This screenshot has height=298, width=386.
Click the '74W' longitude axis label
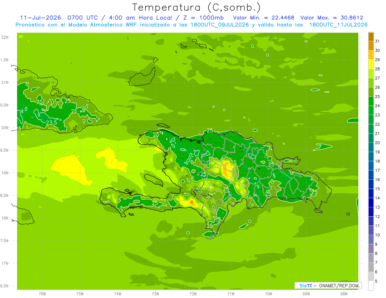tap(118, 294)
